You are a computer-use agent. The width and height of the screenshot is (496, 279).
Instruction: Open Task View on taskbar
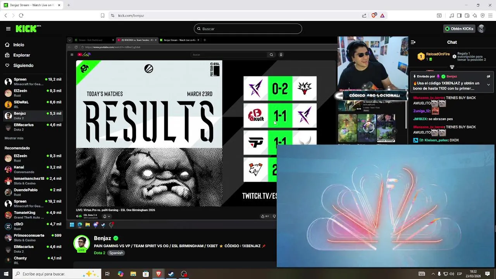click(107, 274)
